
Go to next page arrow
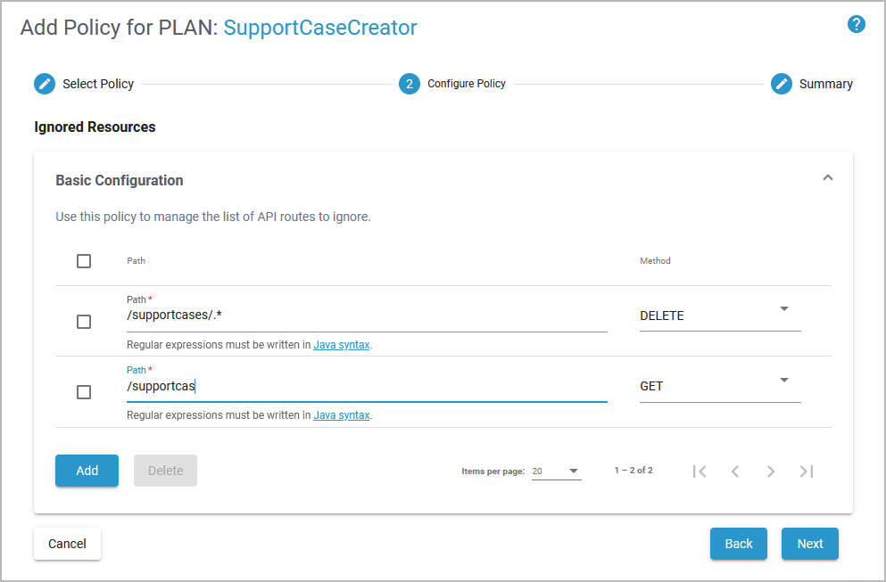point(771,471)
